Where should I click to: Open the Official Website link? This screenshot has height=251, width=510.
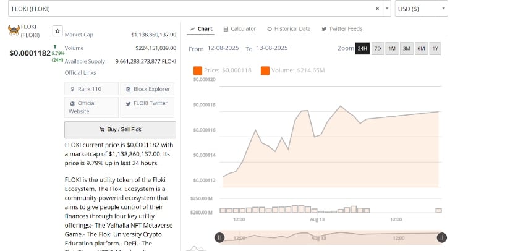click(91, 107)
